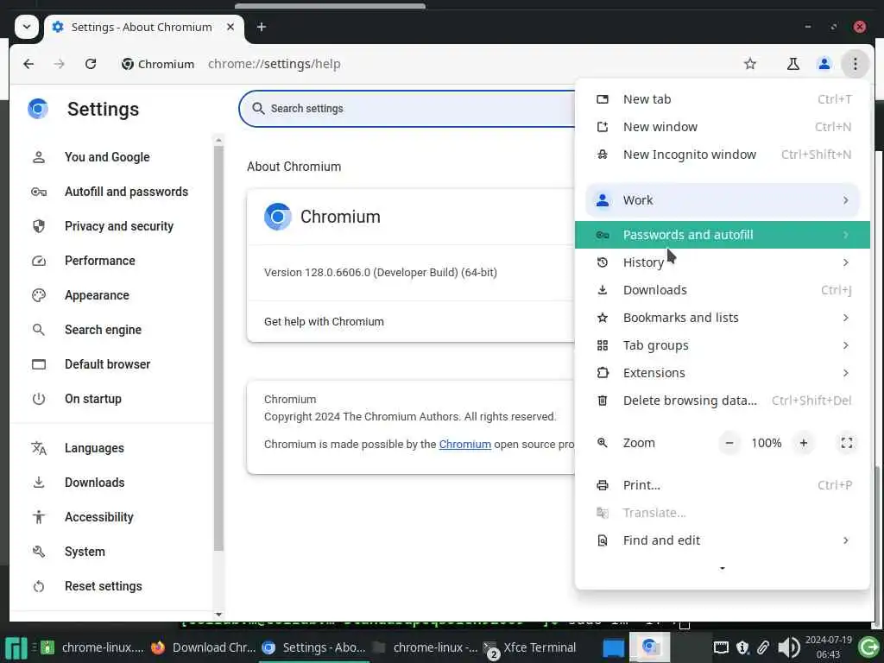Toggle fullscreen mode icon in menu
The image size is (884, 663).
point(846,443)
